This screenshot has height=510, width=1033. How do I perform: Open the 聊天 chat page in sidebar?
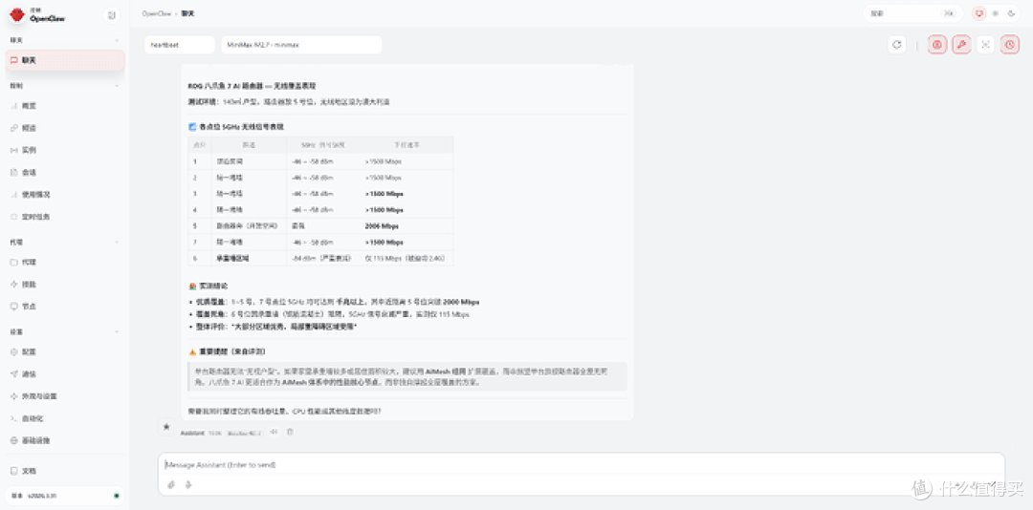(65, 60)
